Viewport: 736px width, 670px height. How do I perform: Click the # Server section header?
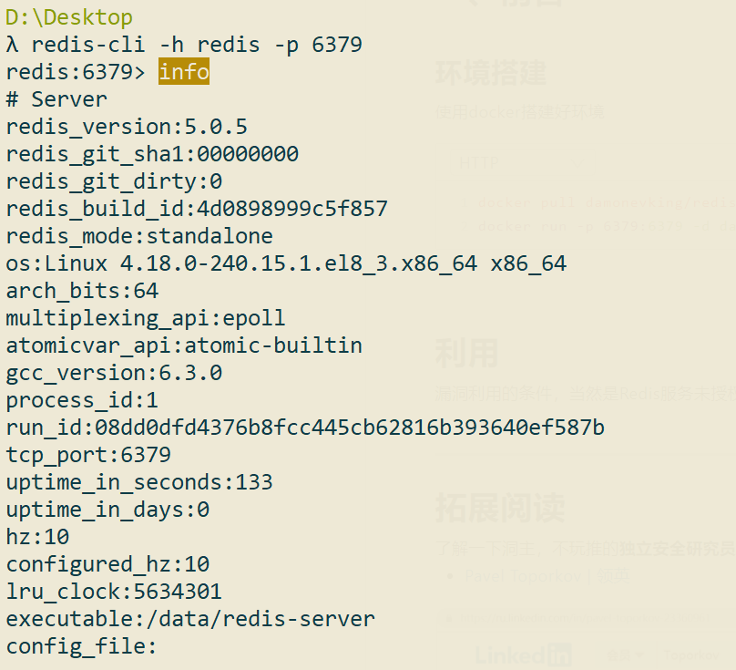[56, 99]
